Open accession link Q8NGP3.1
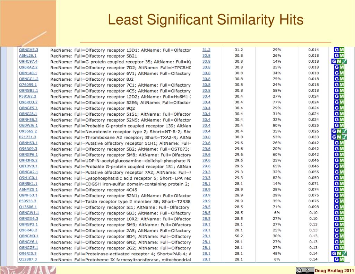Image resolution: width=355 pixels, height=274 pixels. point(28,224)
